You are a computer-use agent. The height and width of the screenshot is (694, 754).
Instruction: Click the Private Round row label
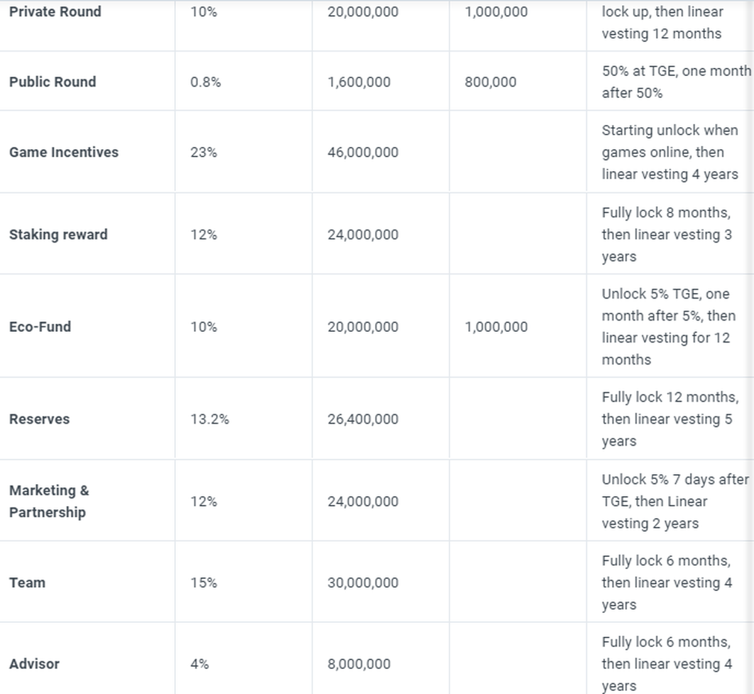click(x=55, y=11)
